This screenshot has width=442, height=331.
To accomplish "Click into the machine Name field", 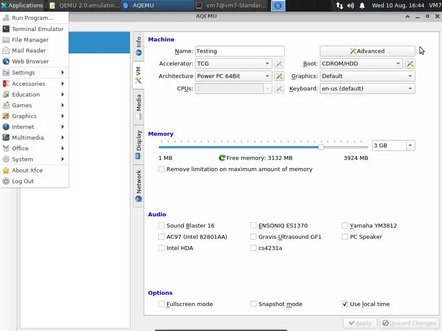I will point(240,51).
